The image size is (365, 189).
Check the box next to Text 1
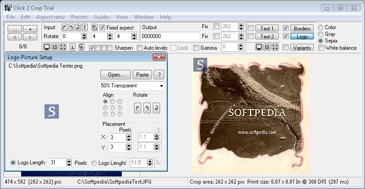point(251,28)
